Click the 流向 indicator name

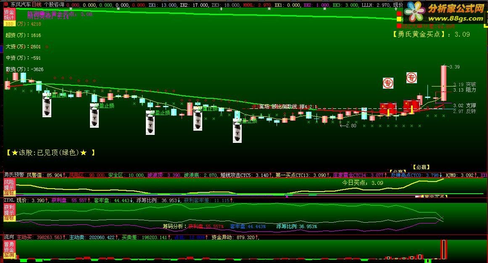coord(9,237)
